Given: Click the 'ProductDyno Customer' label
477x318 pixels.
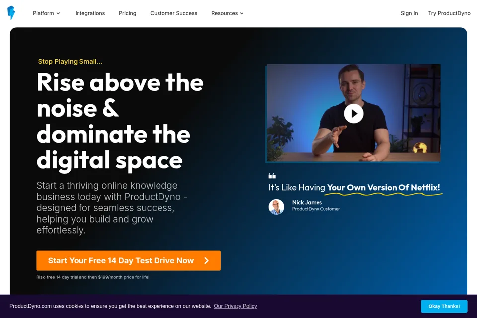Looking at the screenshot, I should 316,209.
